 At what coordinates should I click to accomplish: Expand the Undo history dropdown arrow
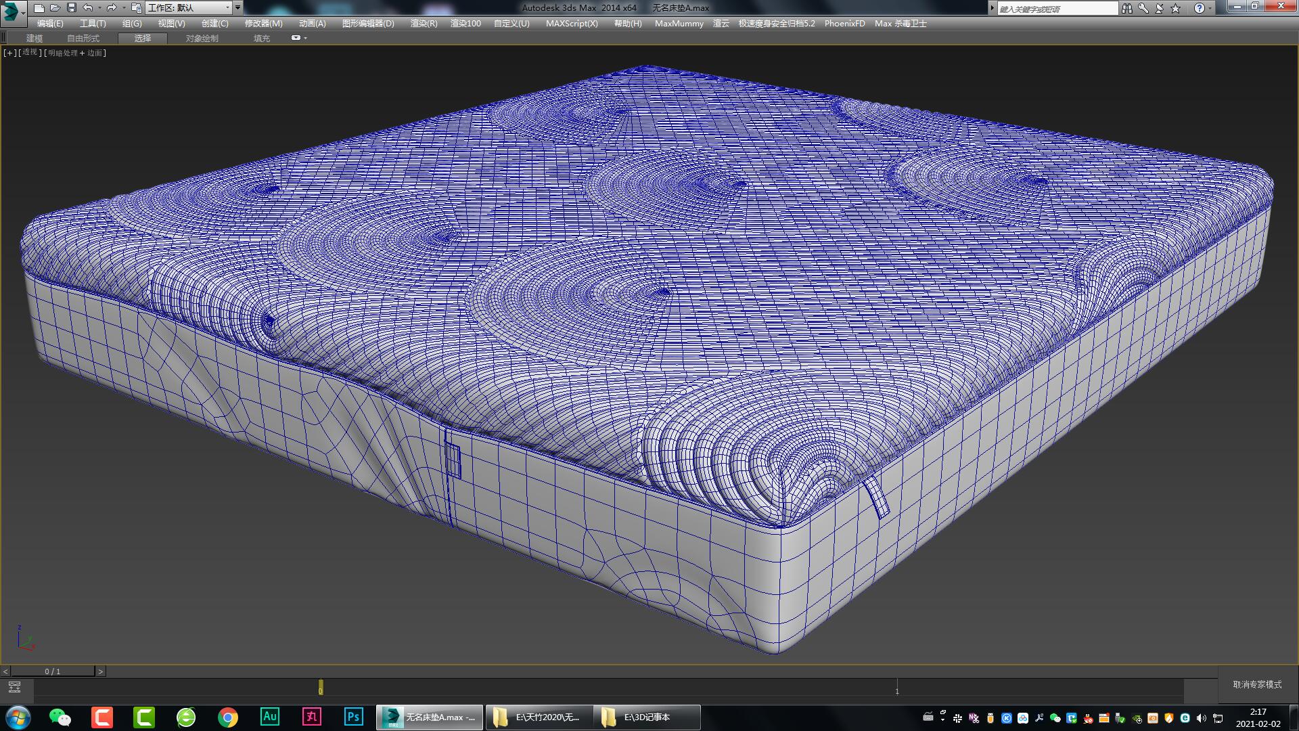tap(99, 7)
